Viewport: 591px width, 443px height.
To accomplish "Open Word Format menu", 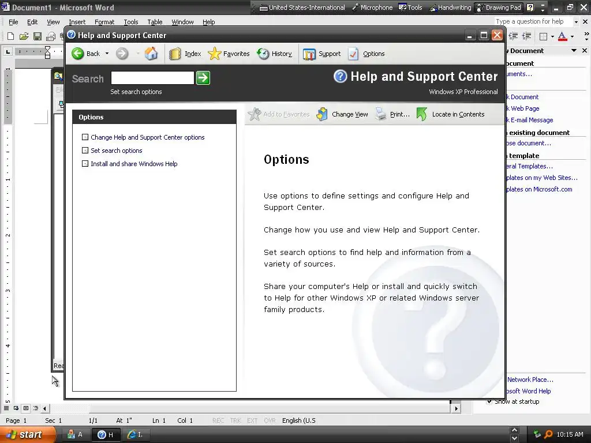I will 104,22.
